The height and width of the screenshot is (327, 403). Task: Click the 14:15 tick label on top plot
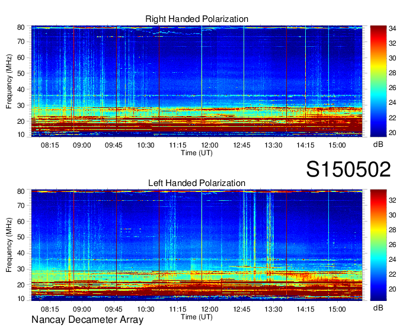(x=305, y=145)
